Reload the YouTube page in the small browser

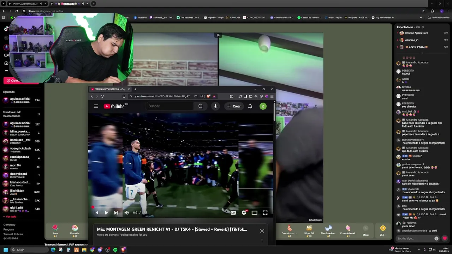tap(102, 96)
